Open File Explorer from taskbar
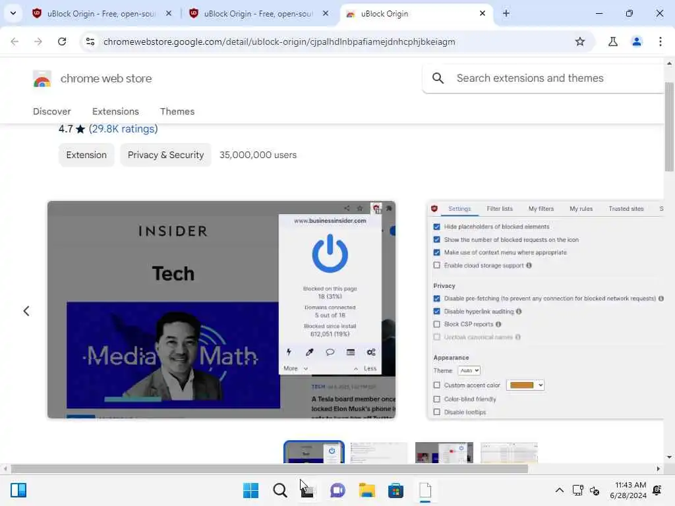This screenshot has width=675, height=506. pyautogui.click(x=367, y=490)
